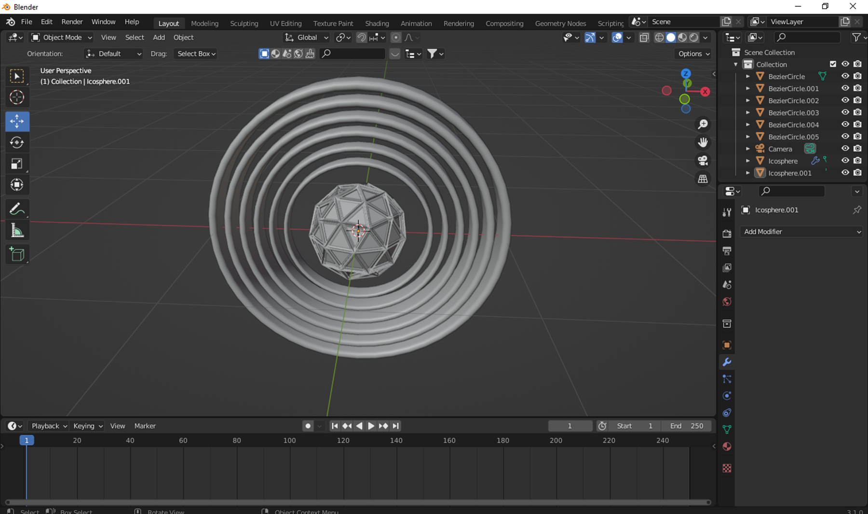Open the Material properties tab
This screenshot has height=514, width=868.
(727, 446)
